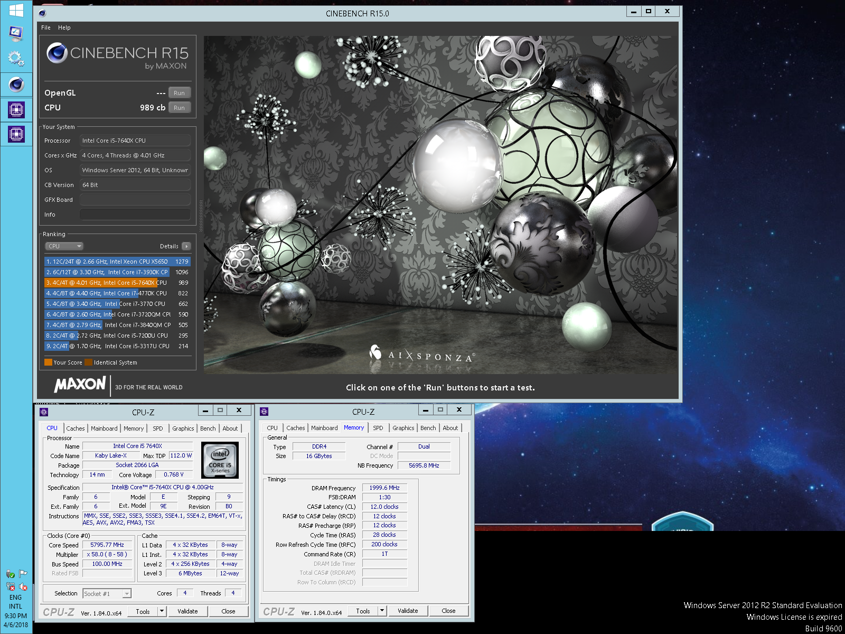Switch to CPU tab in right CPU-Z
Viewport: 845px width, 634px height.
tap(273, 428)
